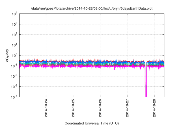The width and height of the screenshot is (181, 126).
Task: Click the 2014-10-27 x-axis date label
Action: click(x=127, y=108)
